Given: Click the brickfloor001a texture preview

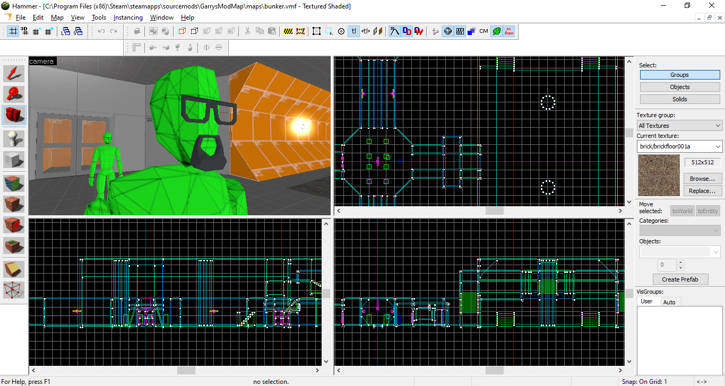Looking at the screenshot, I should 659,175.
